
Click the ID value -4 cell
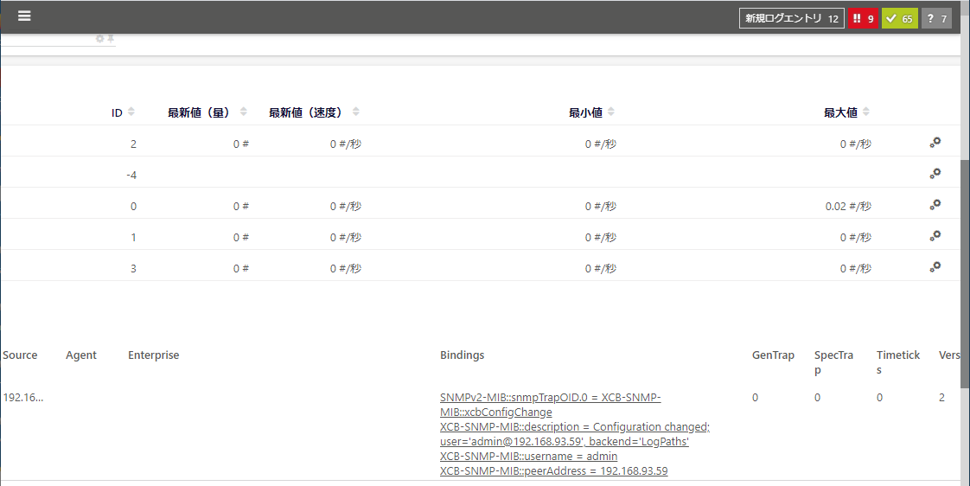coord(131,176)
